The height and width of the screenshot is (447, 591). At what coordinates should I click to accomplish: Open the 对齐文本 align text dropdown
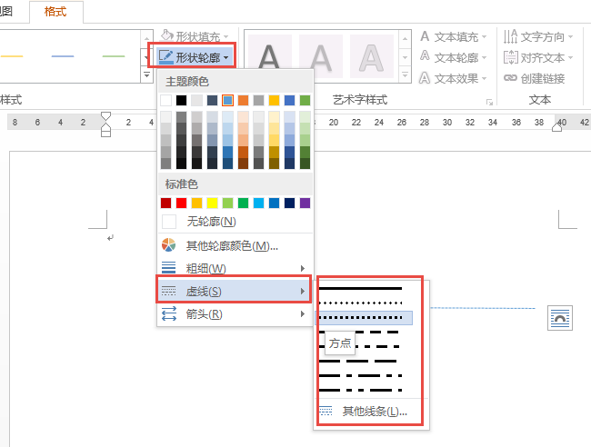(538, 57)
